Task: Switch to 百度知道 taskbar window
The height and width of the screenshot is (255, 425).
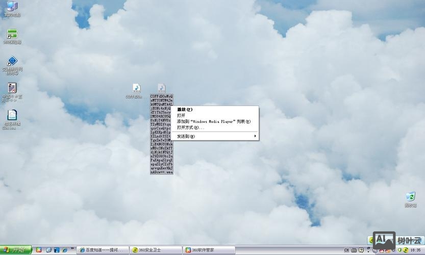Action: (x=102, y=250)
